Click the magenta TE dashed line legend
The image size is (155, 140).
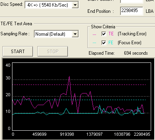[94, 35]
